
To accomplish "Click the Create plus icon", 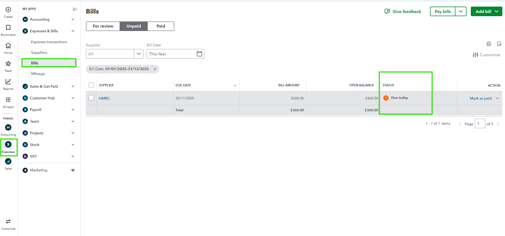I will (8, 10).
